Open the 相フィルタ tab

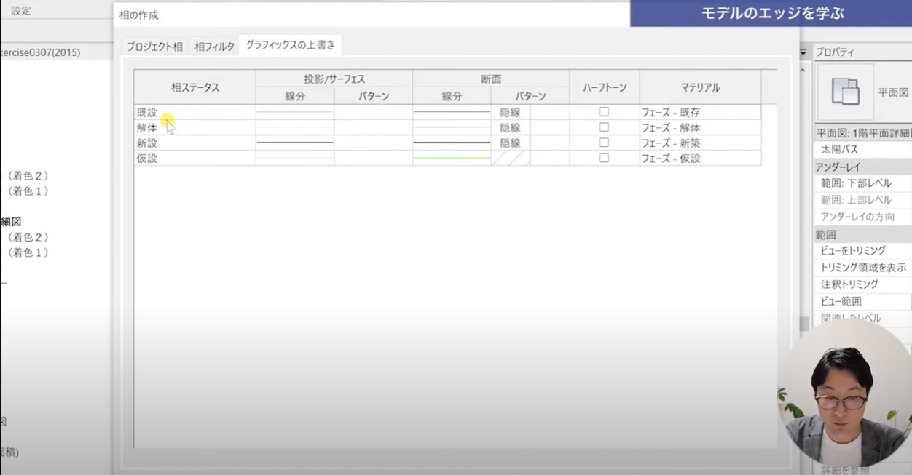click(214, 47)
